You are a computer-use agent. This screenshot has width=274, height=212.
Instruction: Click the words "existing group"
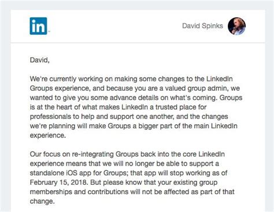tap(195, 183)
